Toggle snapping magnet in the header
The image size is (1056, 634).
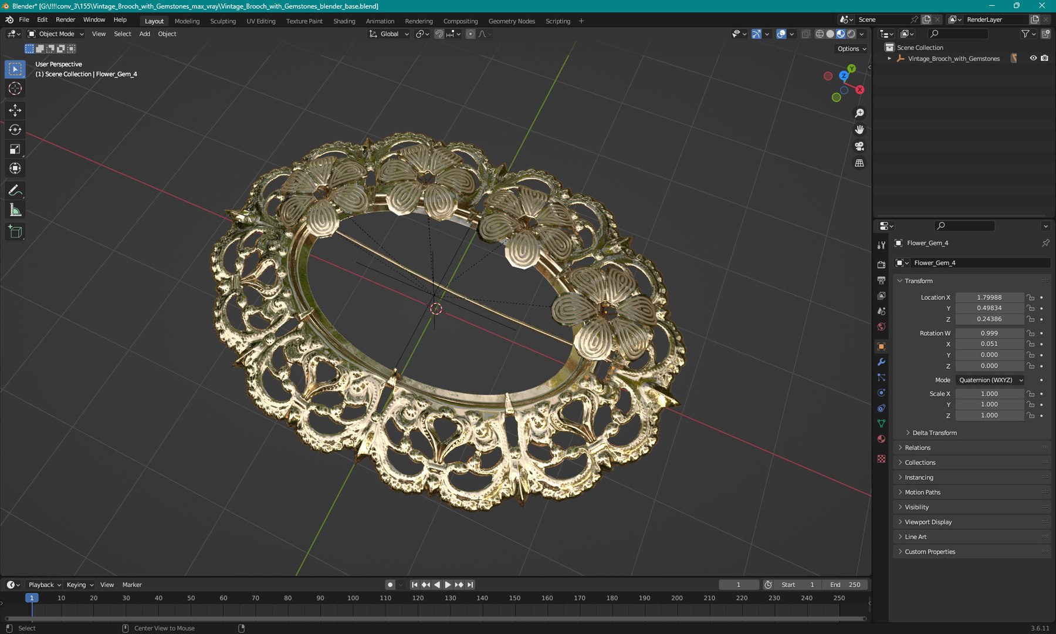tap(439, 34)
